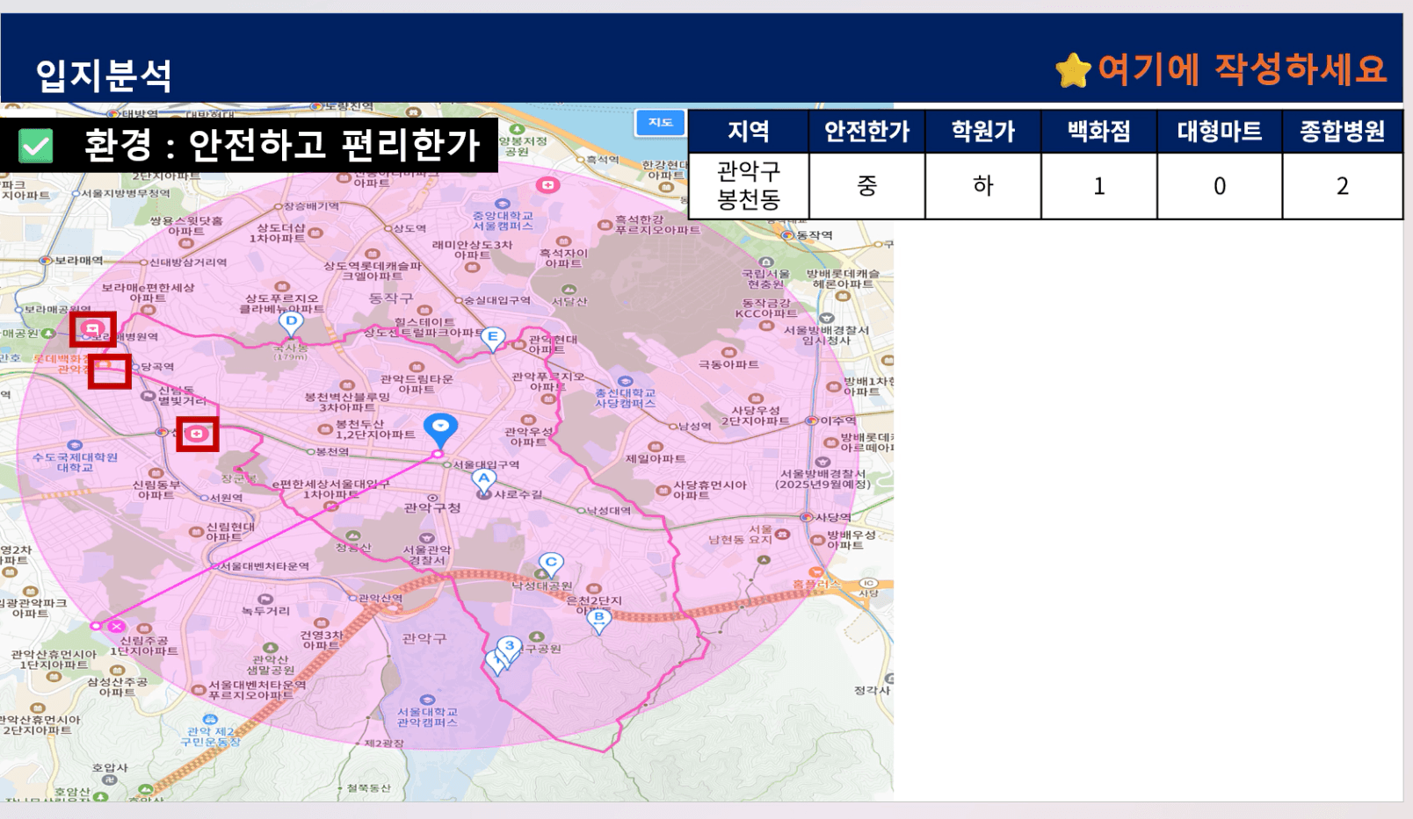Click the 서울대입구역 station label

coord(486,465)
